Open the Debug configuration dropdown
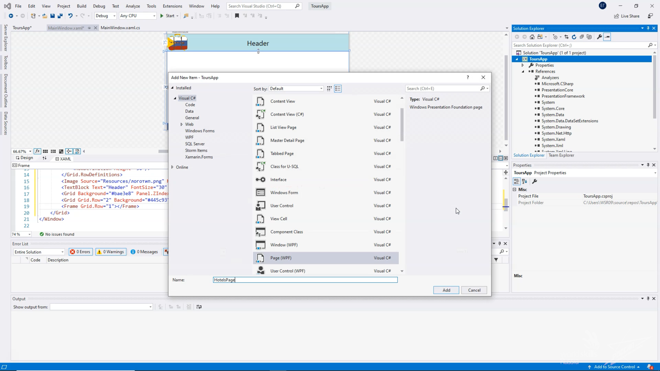Image resolution: width=660 pixels, height=371 pixels. point(105,16)
